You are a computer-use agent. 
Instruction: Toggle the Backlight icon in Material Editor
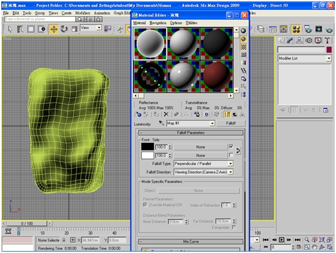[x=243, y=39]
